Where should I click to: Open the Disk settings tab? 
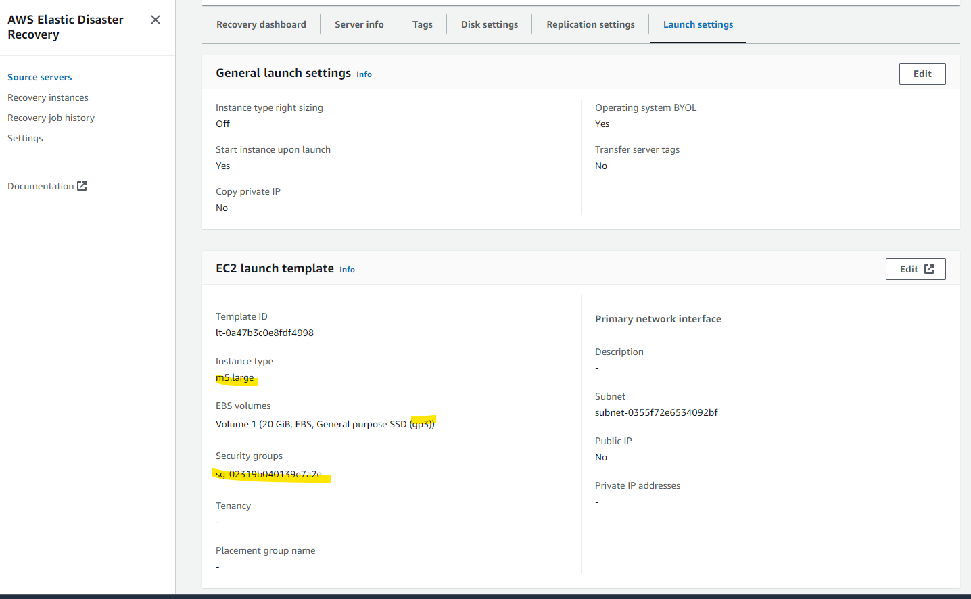[x=490, y=24]
